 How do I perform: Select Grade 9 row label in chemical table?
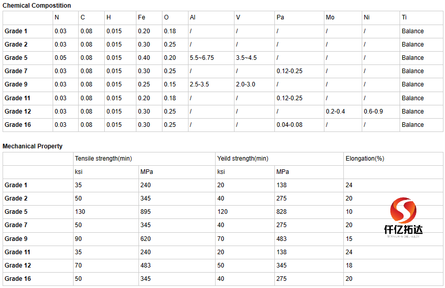click(x=16, y=84)
